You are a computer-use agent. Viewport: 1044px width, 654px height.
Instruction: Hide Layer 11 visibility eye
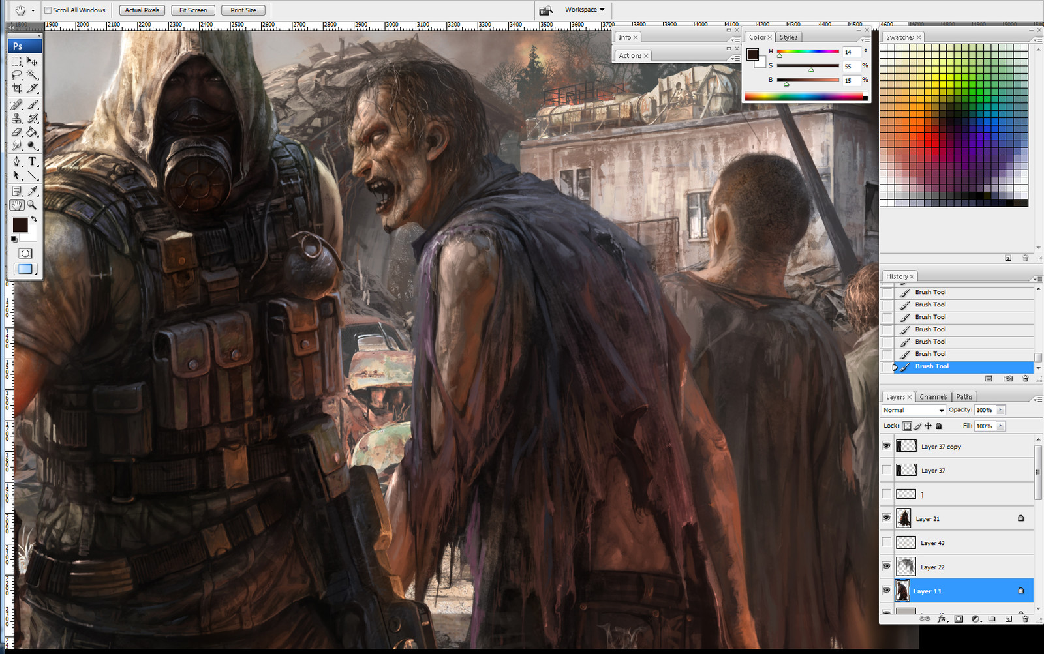[887, 590]
